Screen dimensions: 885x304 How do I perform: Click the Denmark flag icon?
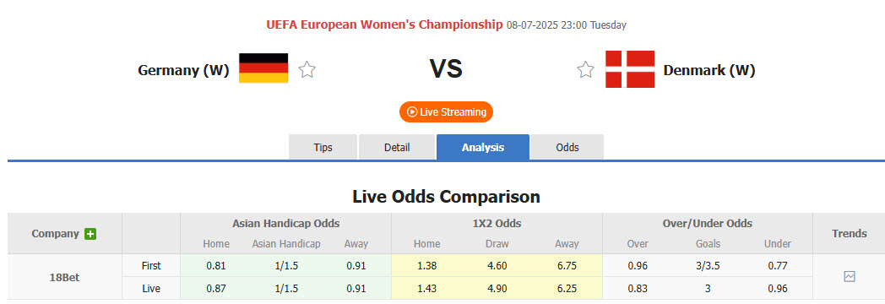630,68
